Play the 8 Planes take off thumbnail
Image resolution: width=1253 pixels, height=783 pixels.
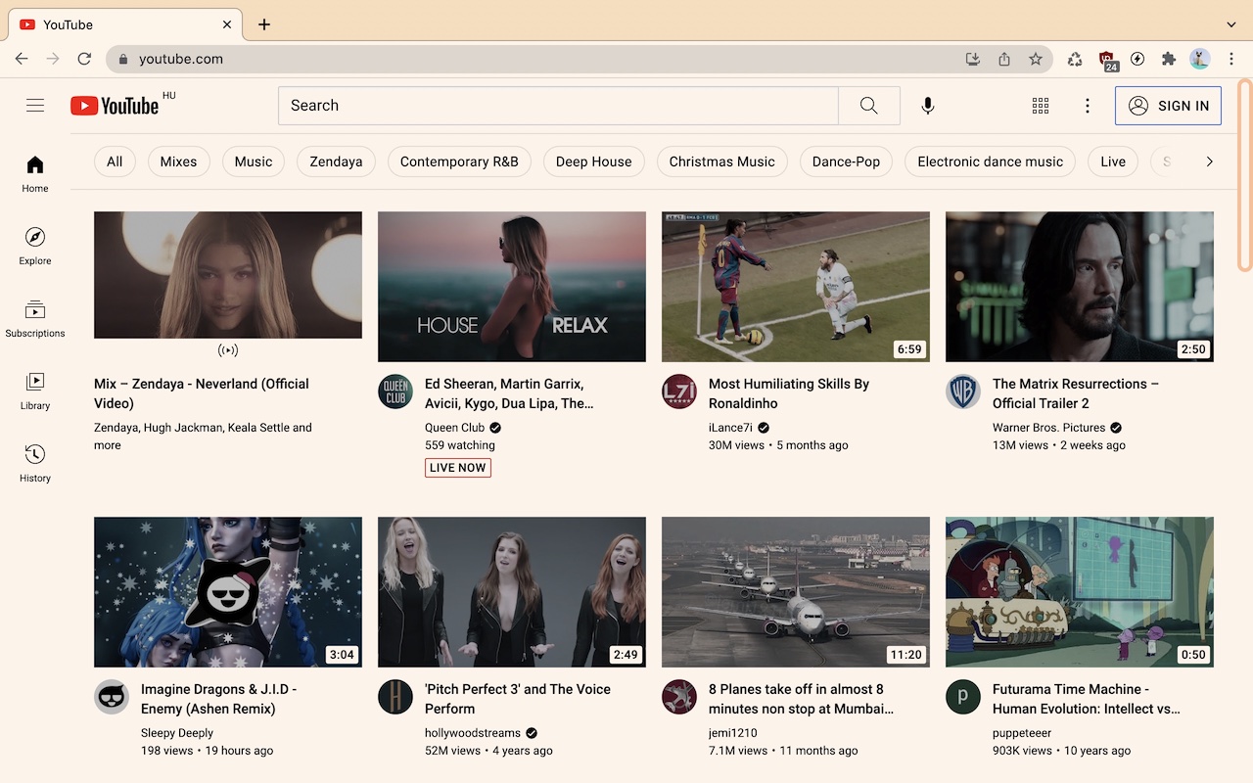coord(796,592)
